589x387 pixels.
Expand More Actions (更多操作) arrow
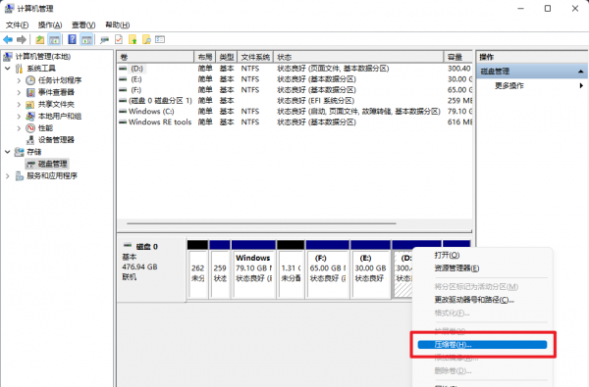coord(581,86)
